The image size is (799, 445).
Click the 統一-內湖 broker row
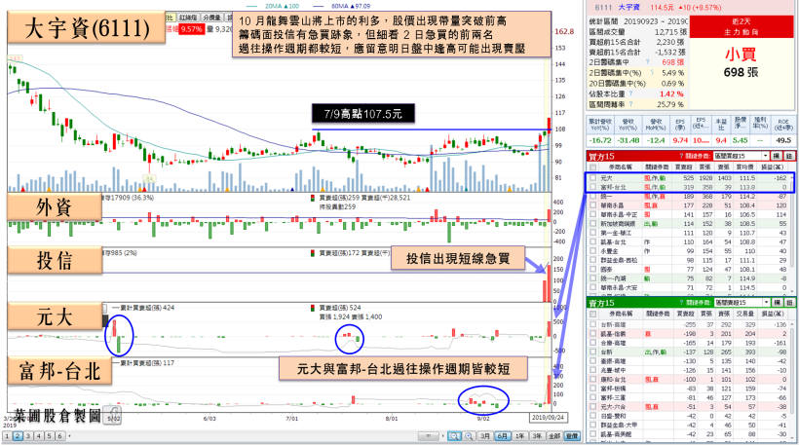(x=689, y=278)
